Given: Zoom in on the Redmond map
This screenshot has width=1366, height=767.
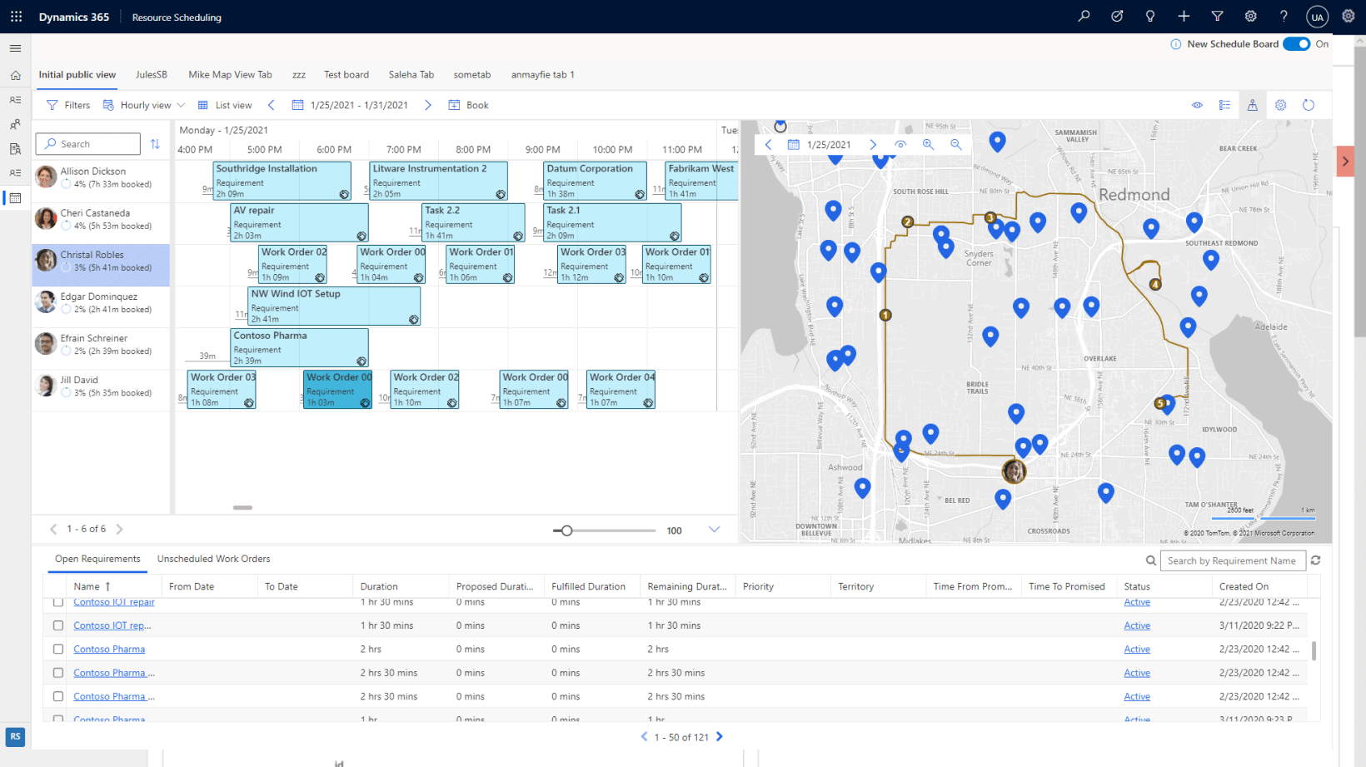Looking at the screenshot, I should tap(928, 144).
